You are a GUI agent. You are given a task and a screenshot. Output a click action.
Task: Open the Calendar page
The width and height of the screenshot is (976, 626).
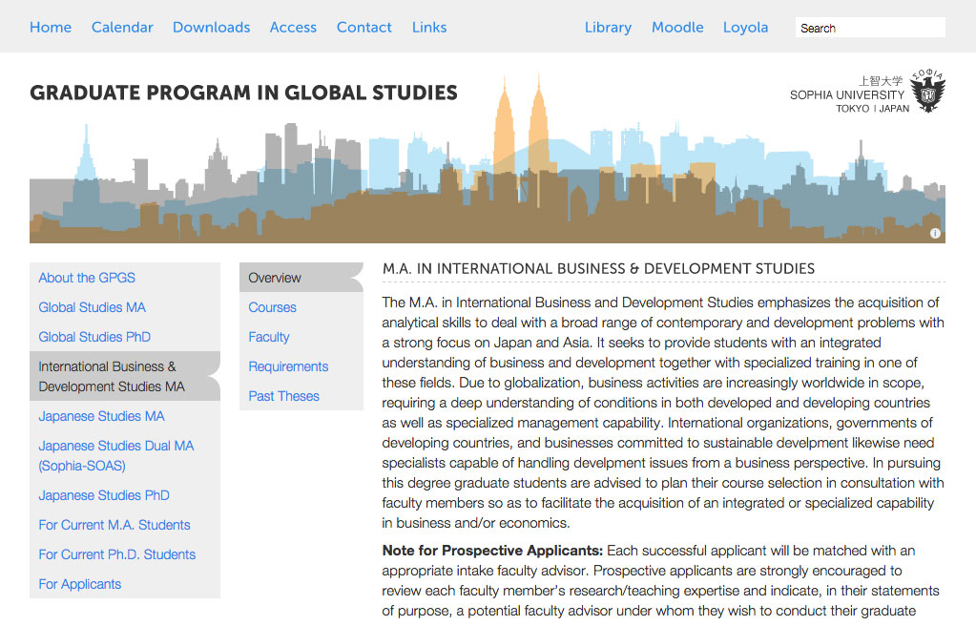(x=122, y=28)
